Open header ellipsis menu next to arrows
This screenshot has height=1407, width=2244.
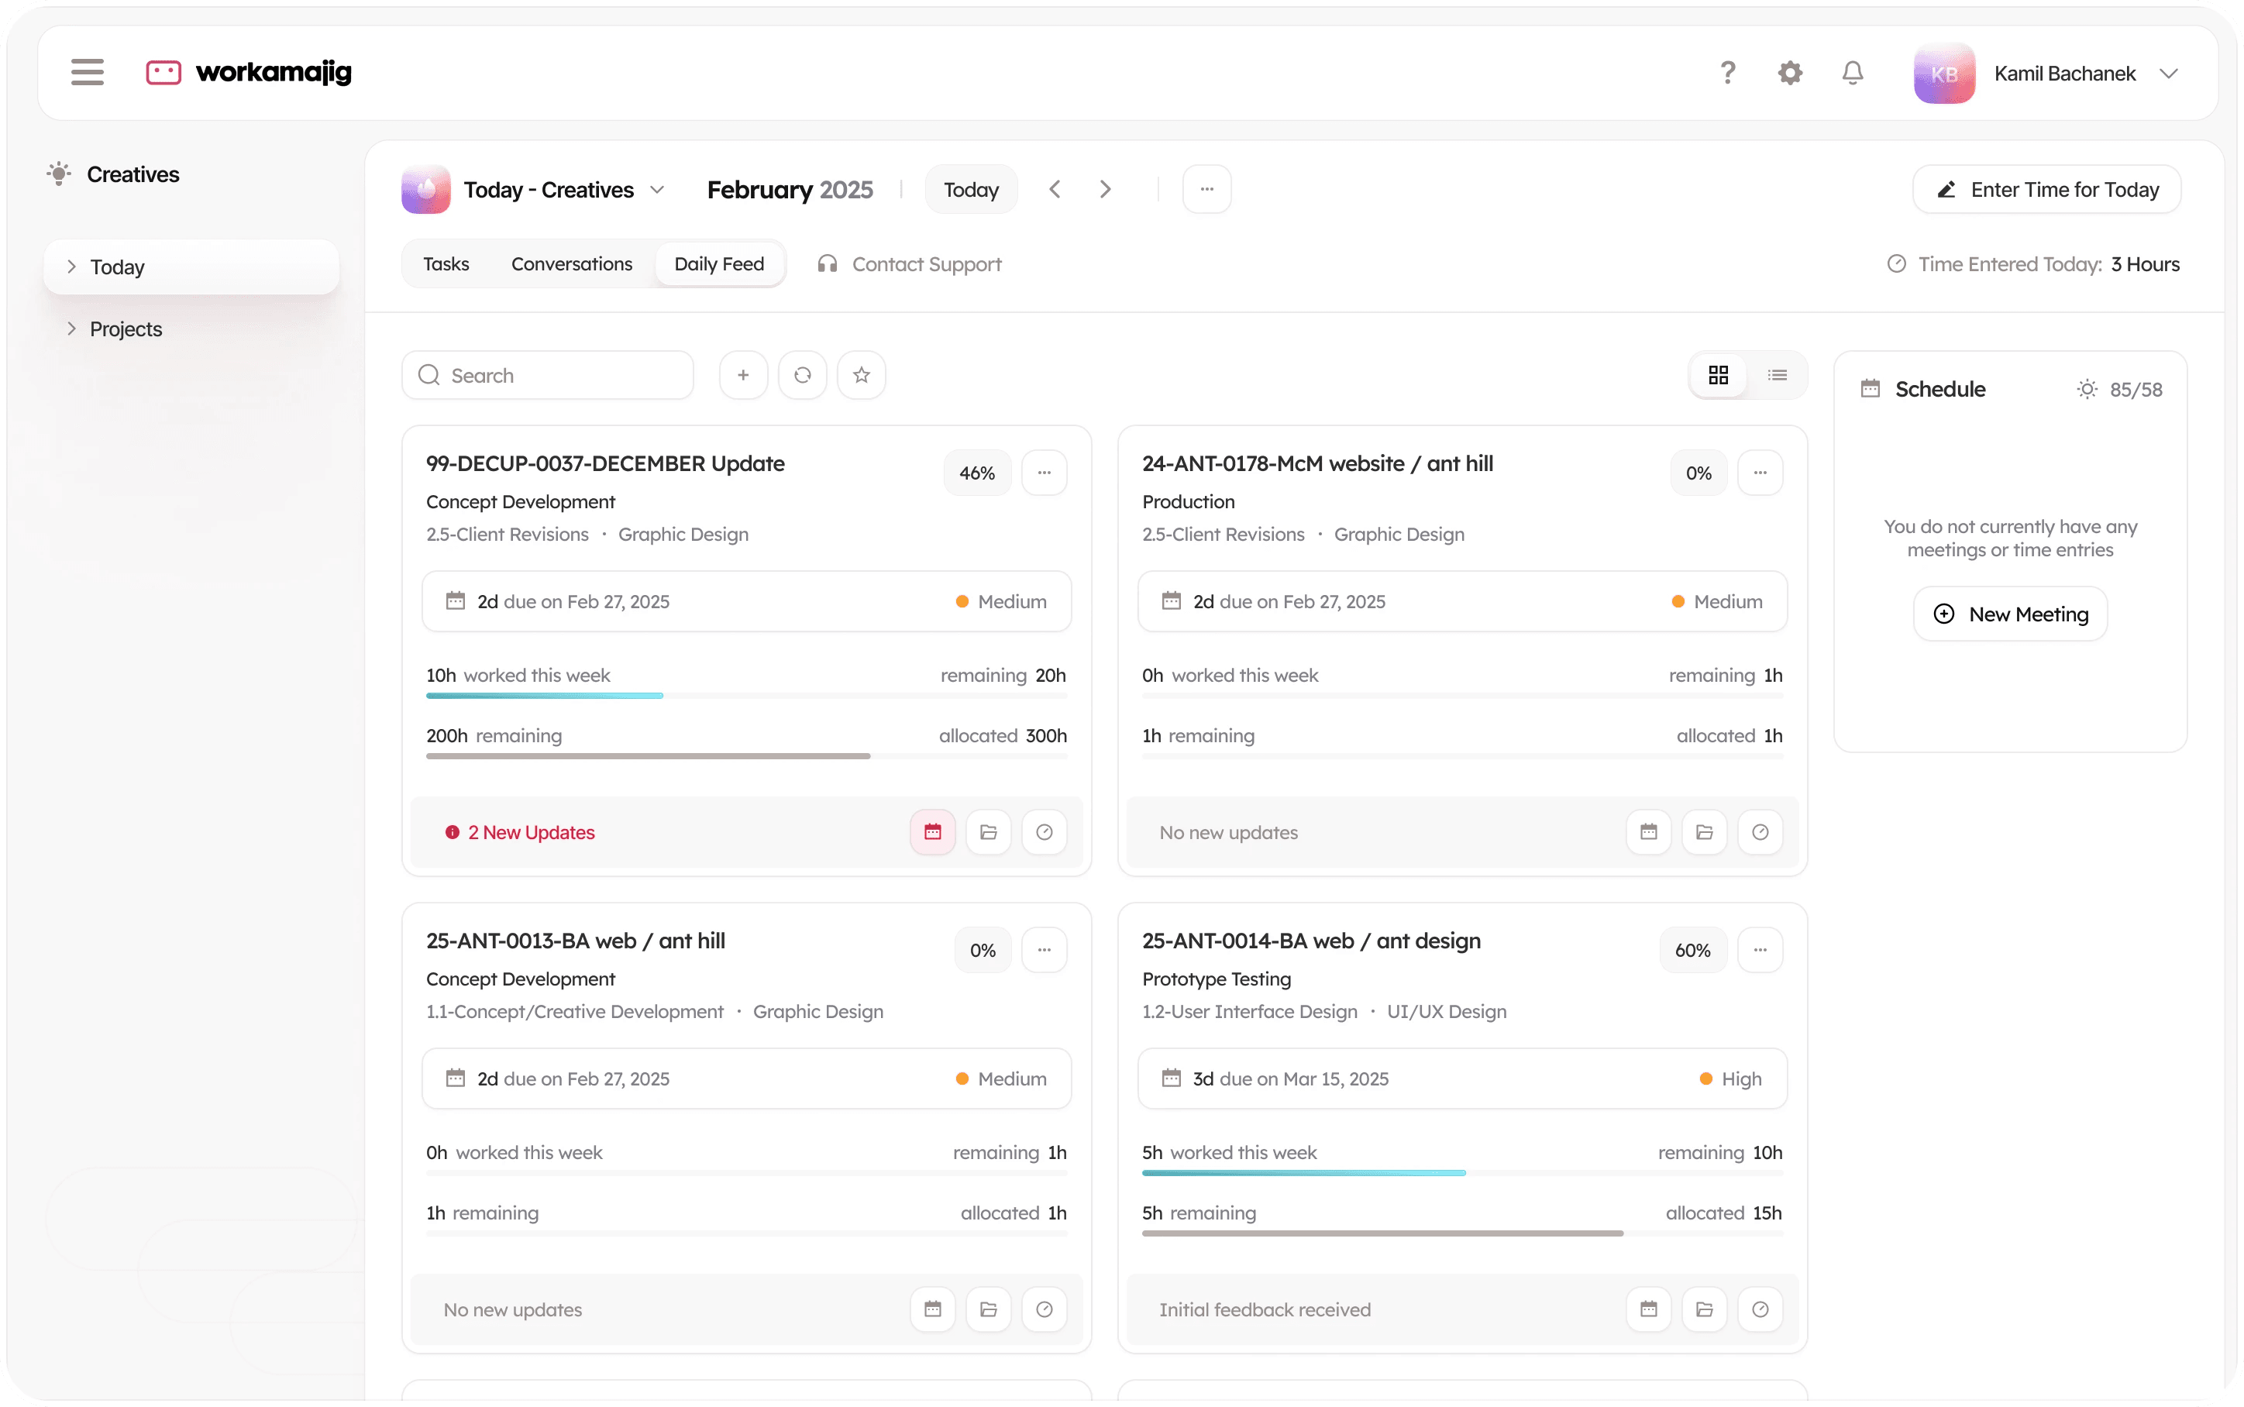tap(1206, 190)
